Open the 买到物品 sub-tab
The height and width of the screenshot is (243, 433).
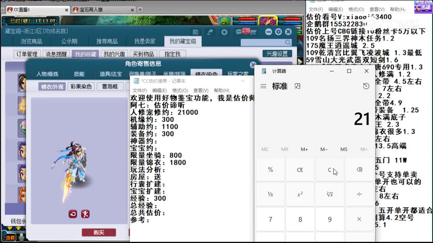pyautogui.click(x=143, y=54)
